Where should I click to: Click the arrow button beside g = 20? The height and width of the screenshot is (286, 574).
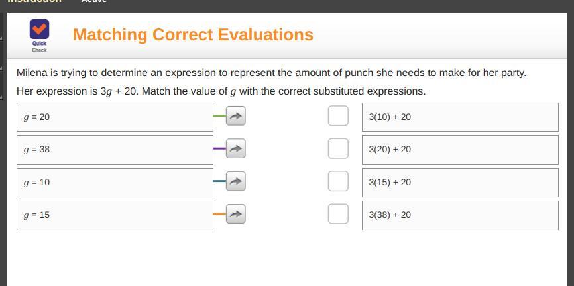point(235,116)
